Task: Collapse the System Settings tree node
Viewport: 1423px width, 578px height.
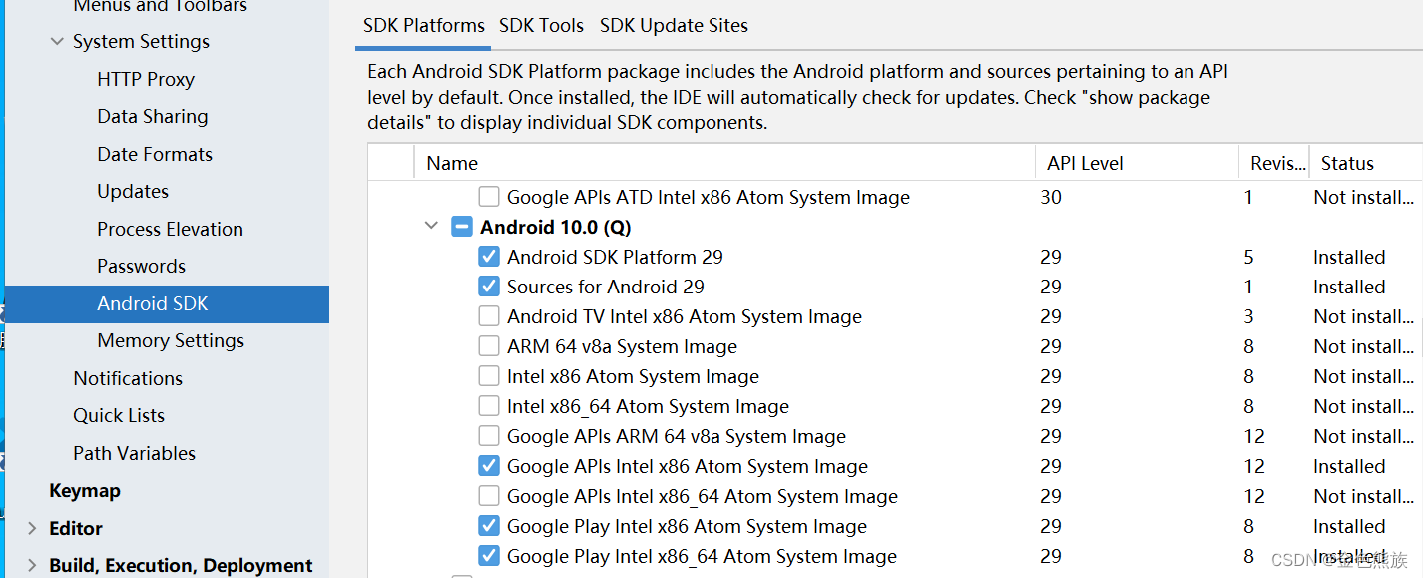Action: coord(55,42)
